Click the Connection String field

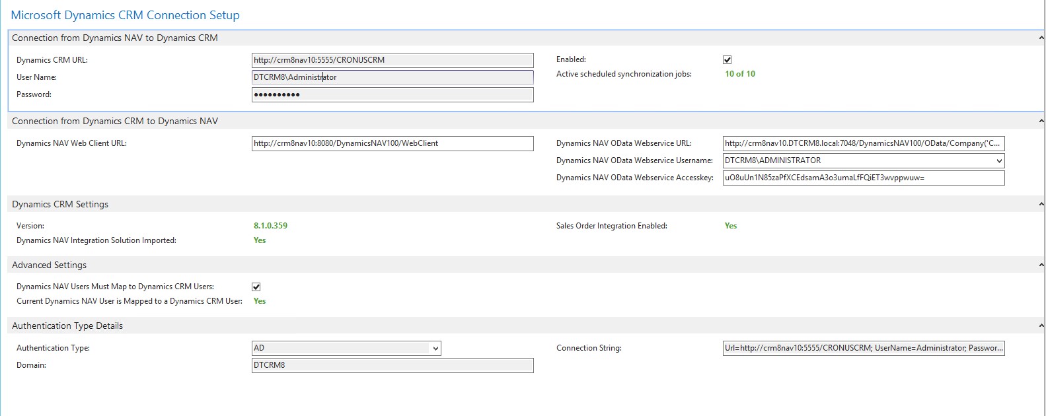click(x=863, y=348)
